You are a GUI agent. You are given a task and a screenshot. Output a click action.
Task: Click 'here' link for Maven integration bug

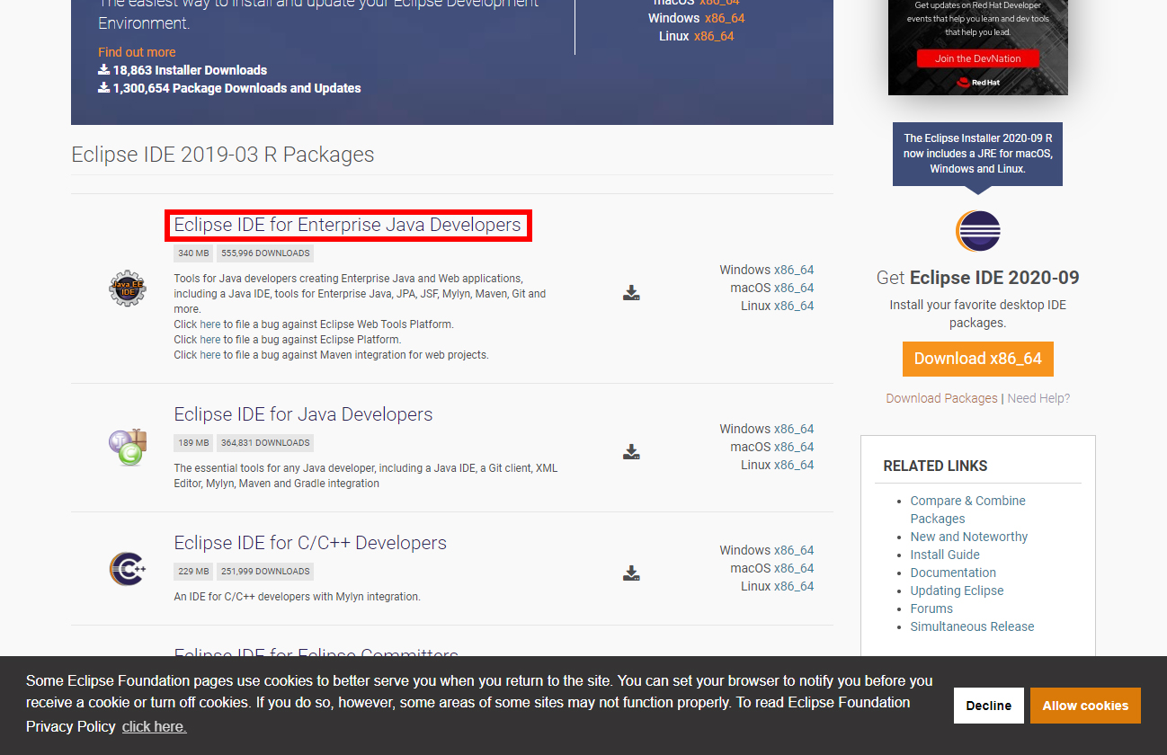209,355
